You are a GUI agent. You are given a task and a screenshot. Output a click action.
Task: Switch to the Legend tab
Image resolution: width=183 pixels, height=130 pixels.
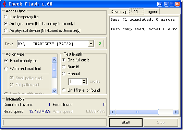click(x=152, y=12)
